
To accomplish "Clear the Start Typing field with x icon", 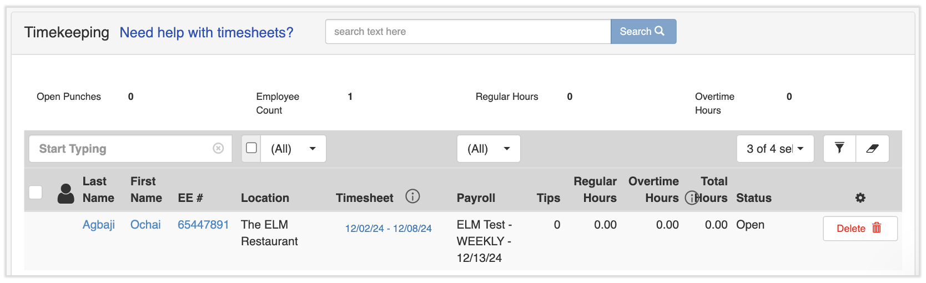I will click(218, 148).
